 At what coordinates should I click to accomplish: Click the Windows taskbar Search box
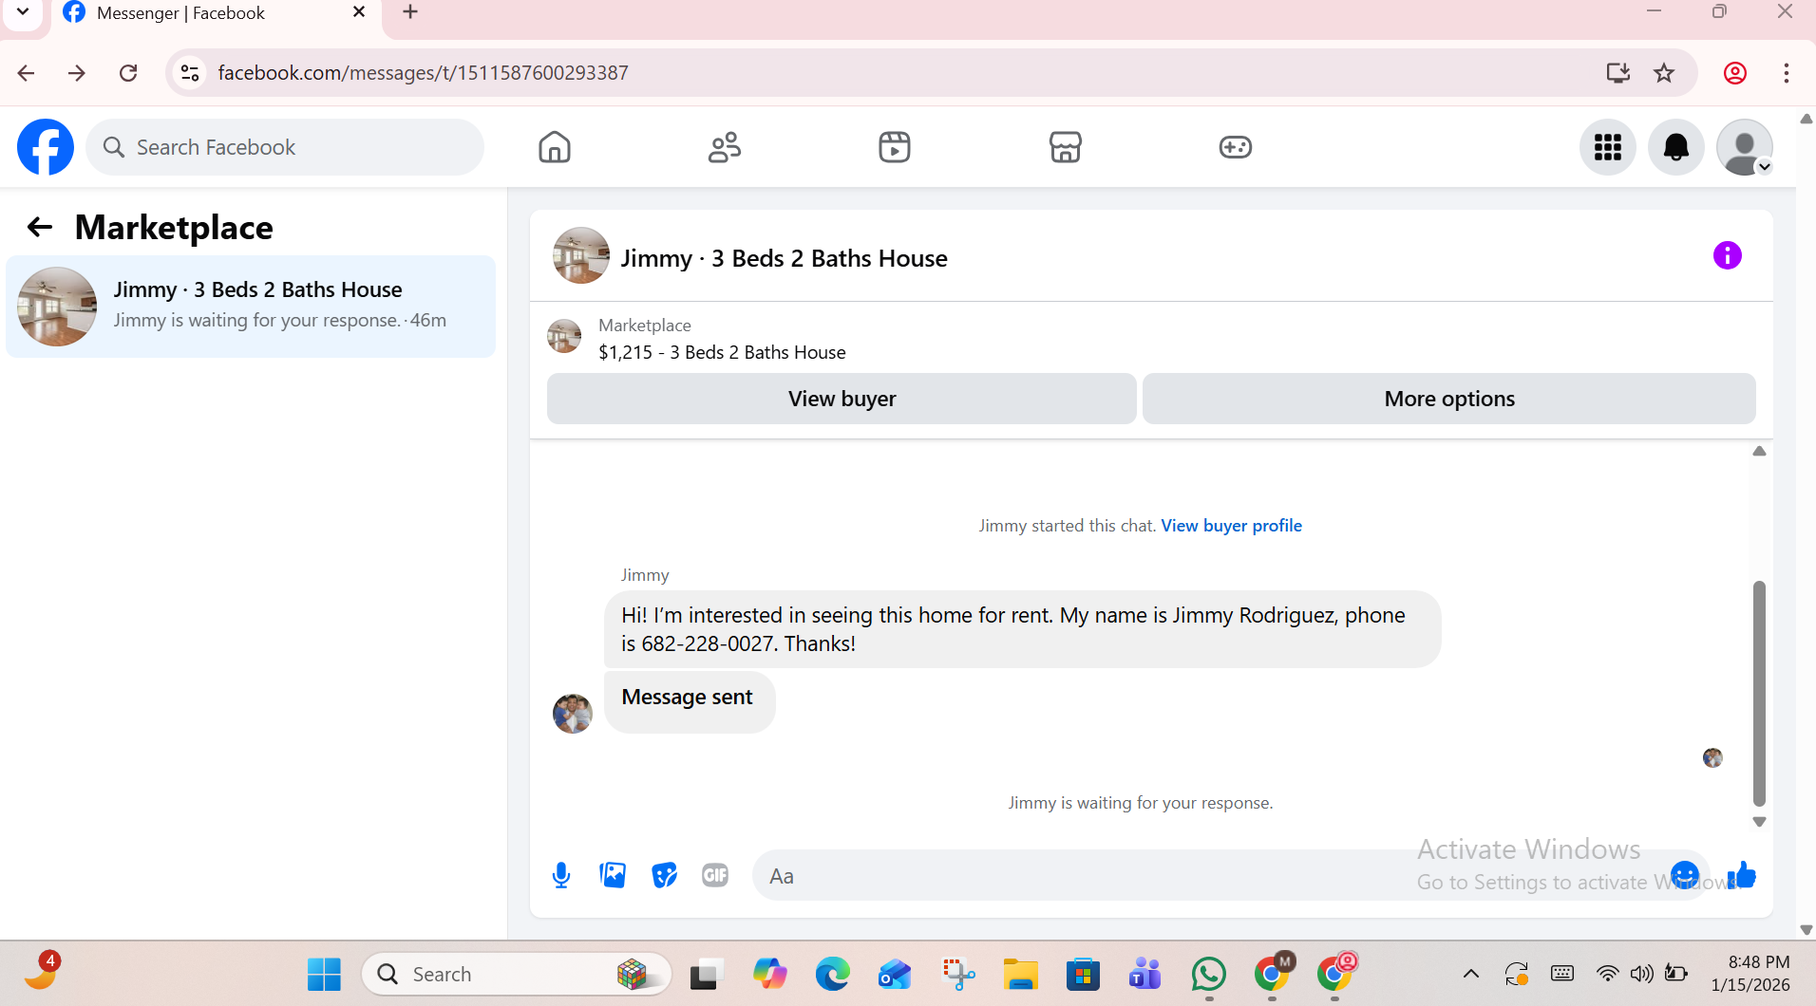coord(517,975)
